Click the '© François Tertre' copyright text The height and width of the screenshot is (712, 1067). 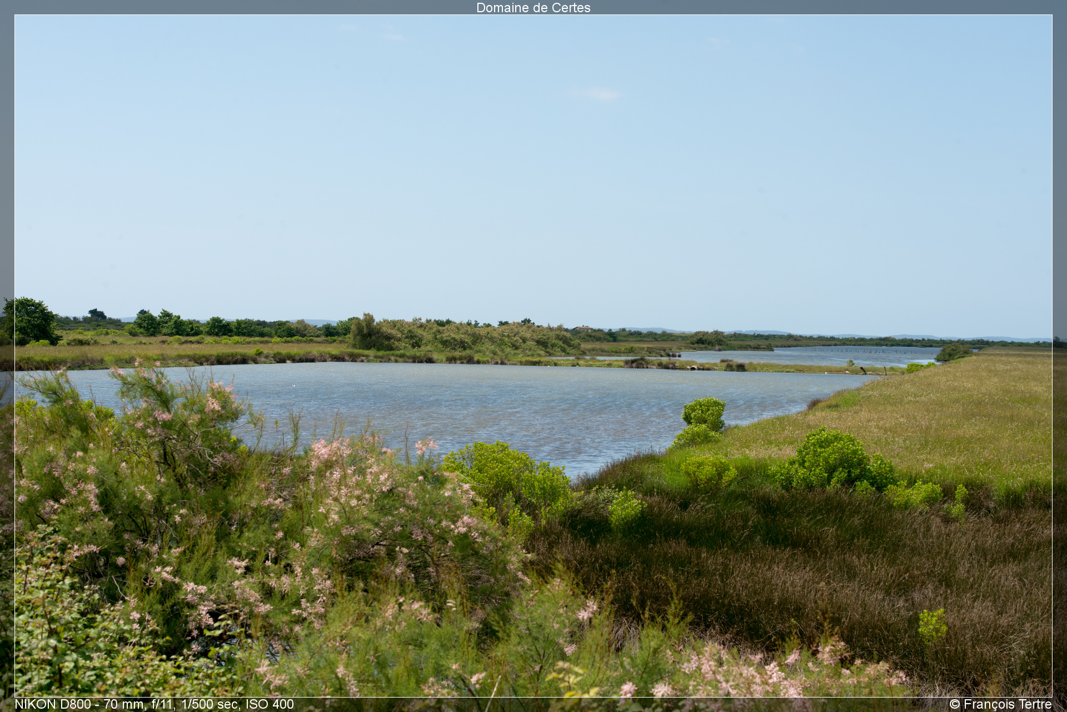[1000, 704]
